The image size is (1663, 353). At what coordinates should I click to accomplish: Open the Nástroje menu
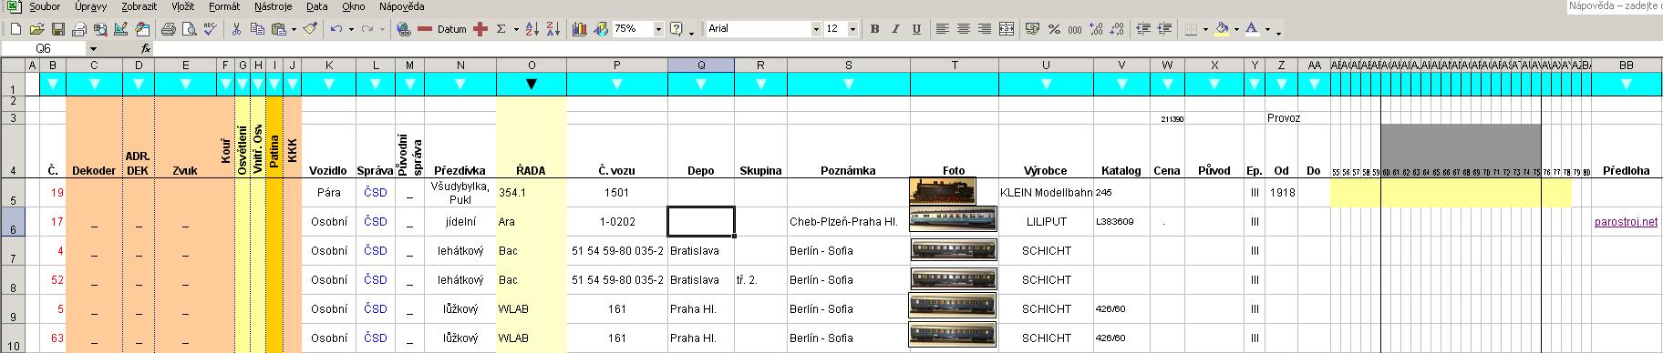coord(274,6)
